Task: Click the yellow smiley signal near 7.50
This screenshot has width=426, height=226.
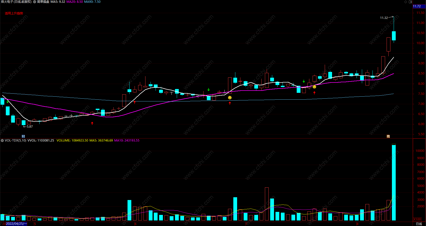Action: [x=230, y=98]
